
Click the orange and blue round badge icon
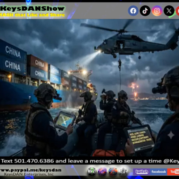coord(113,171)
